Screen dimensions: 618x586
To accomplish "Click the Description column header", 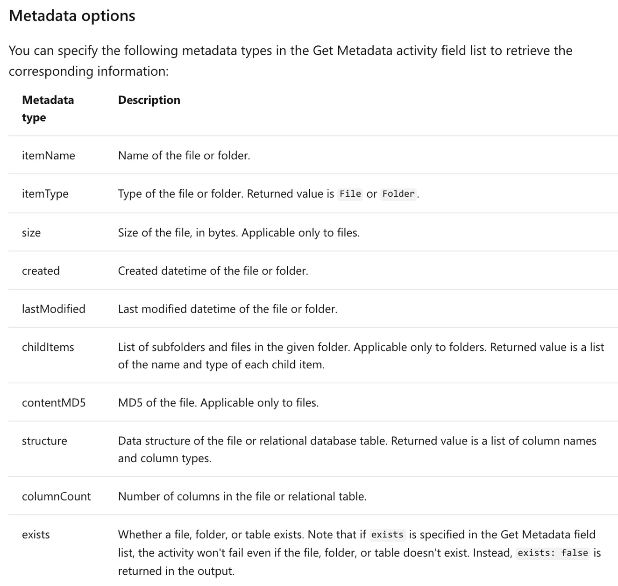I will (149, 100).
